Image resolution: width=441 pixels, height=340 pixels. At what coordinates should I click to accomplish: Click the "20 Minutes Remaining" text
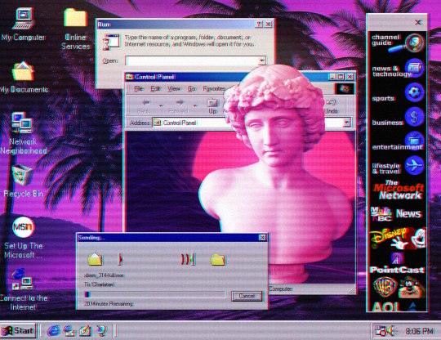[109, 304]
